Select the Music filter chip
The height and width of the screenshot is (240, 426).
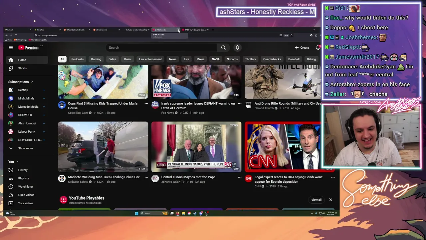click(x=128, y=59)
